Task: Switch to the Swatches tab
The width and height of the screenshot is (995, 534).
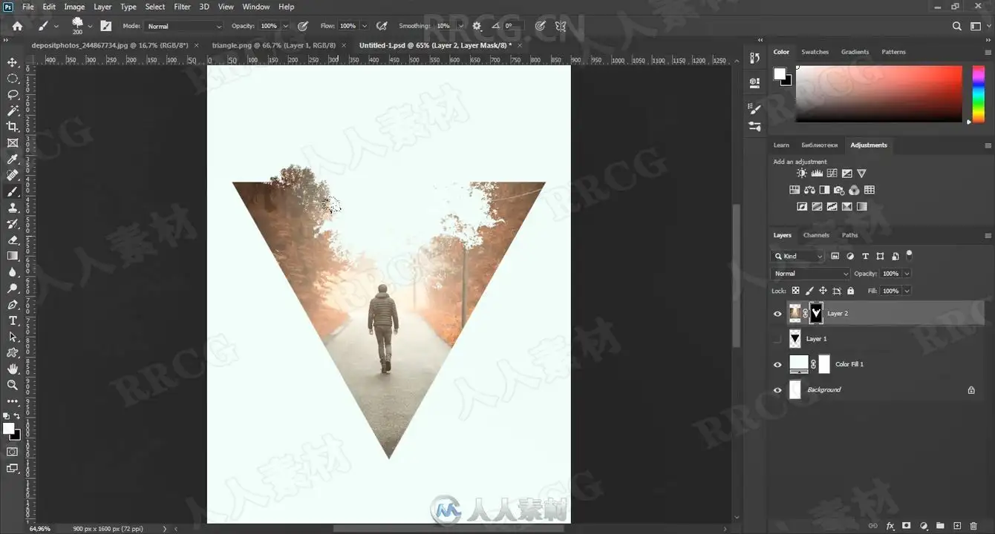Action: tap(815, 52)
